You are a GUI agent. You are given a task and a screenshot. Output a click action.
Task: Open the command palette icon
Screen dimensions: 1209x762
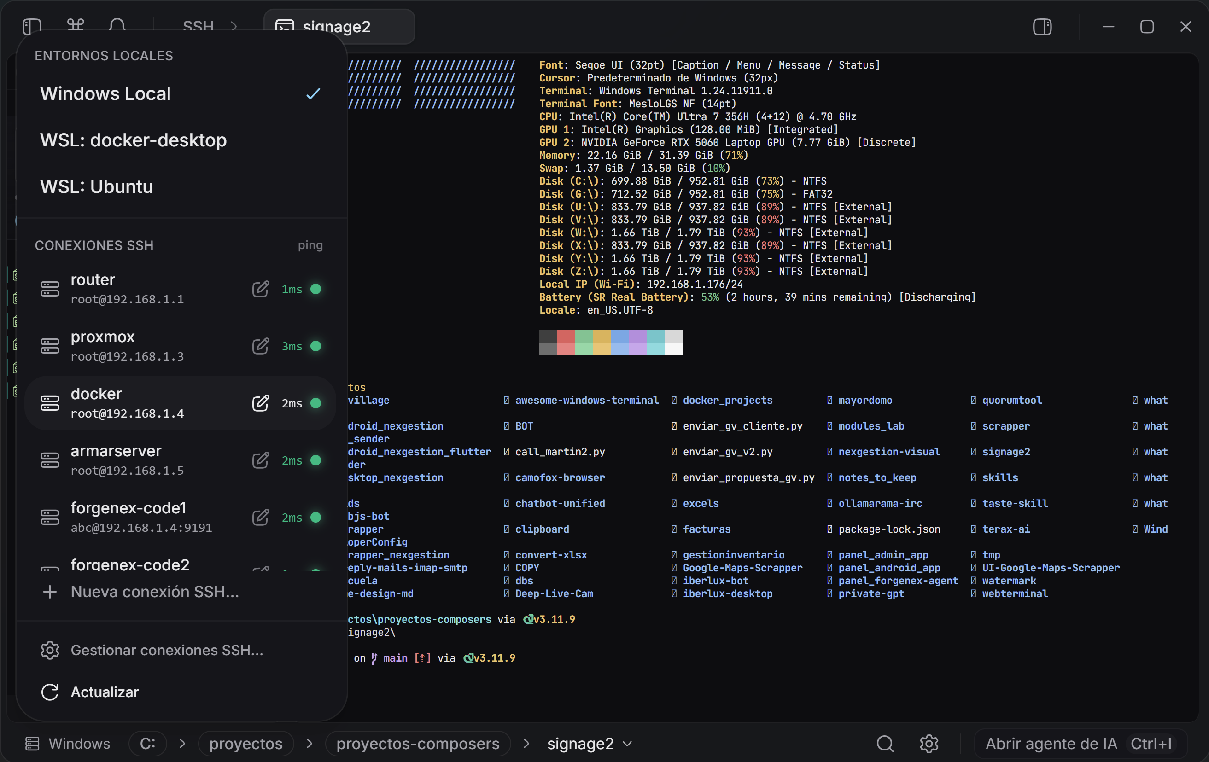[76, 26]
